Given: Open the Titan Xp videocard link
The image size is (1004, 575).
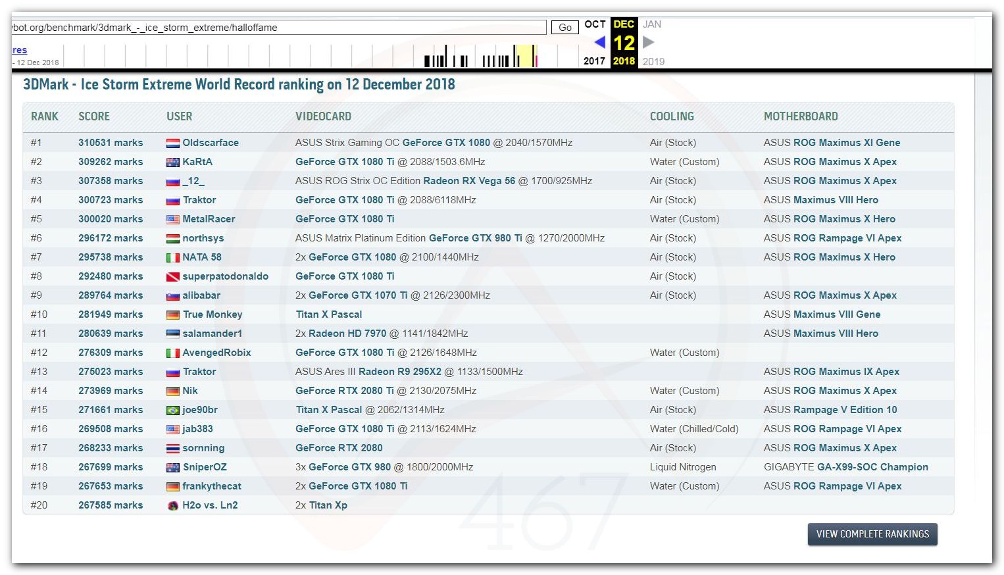Looking at the screenshot, I should coord(328,505).
